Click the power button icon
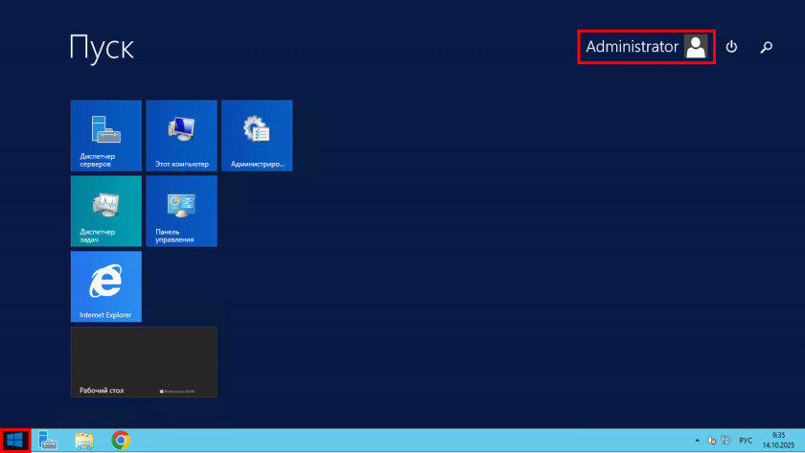 point(732,47)
